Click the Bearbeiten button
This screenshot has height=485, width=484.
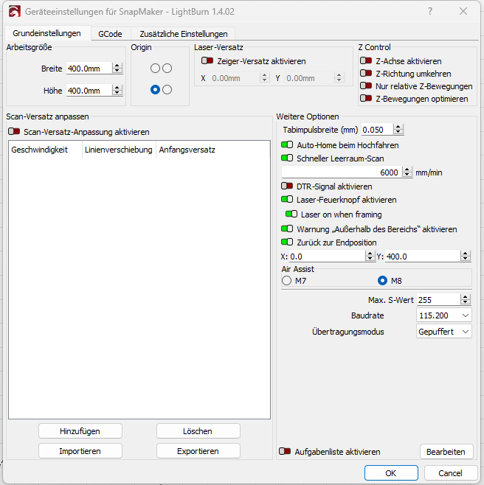[x=446, y=452]
